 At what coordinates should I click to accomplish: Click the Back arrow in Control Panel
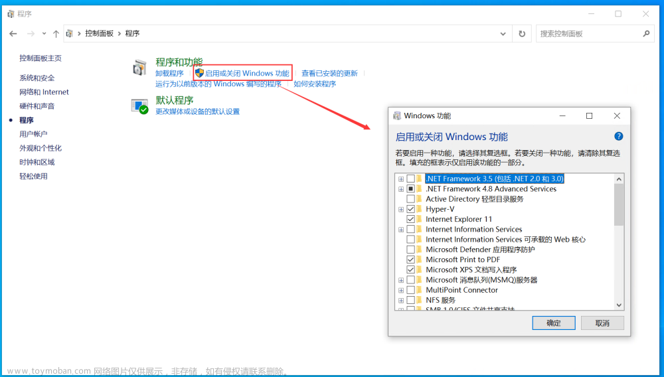13,33
